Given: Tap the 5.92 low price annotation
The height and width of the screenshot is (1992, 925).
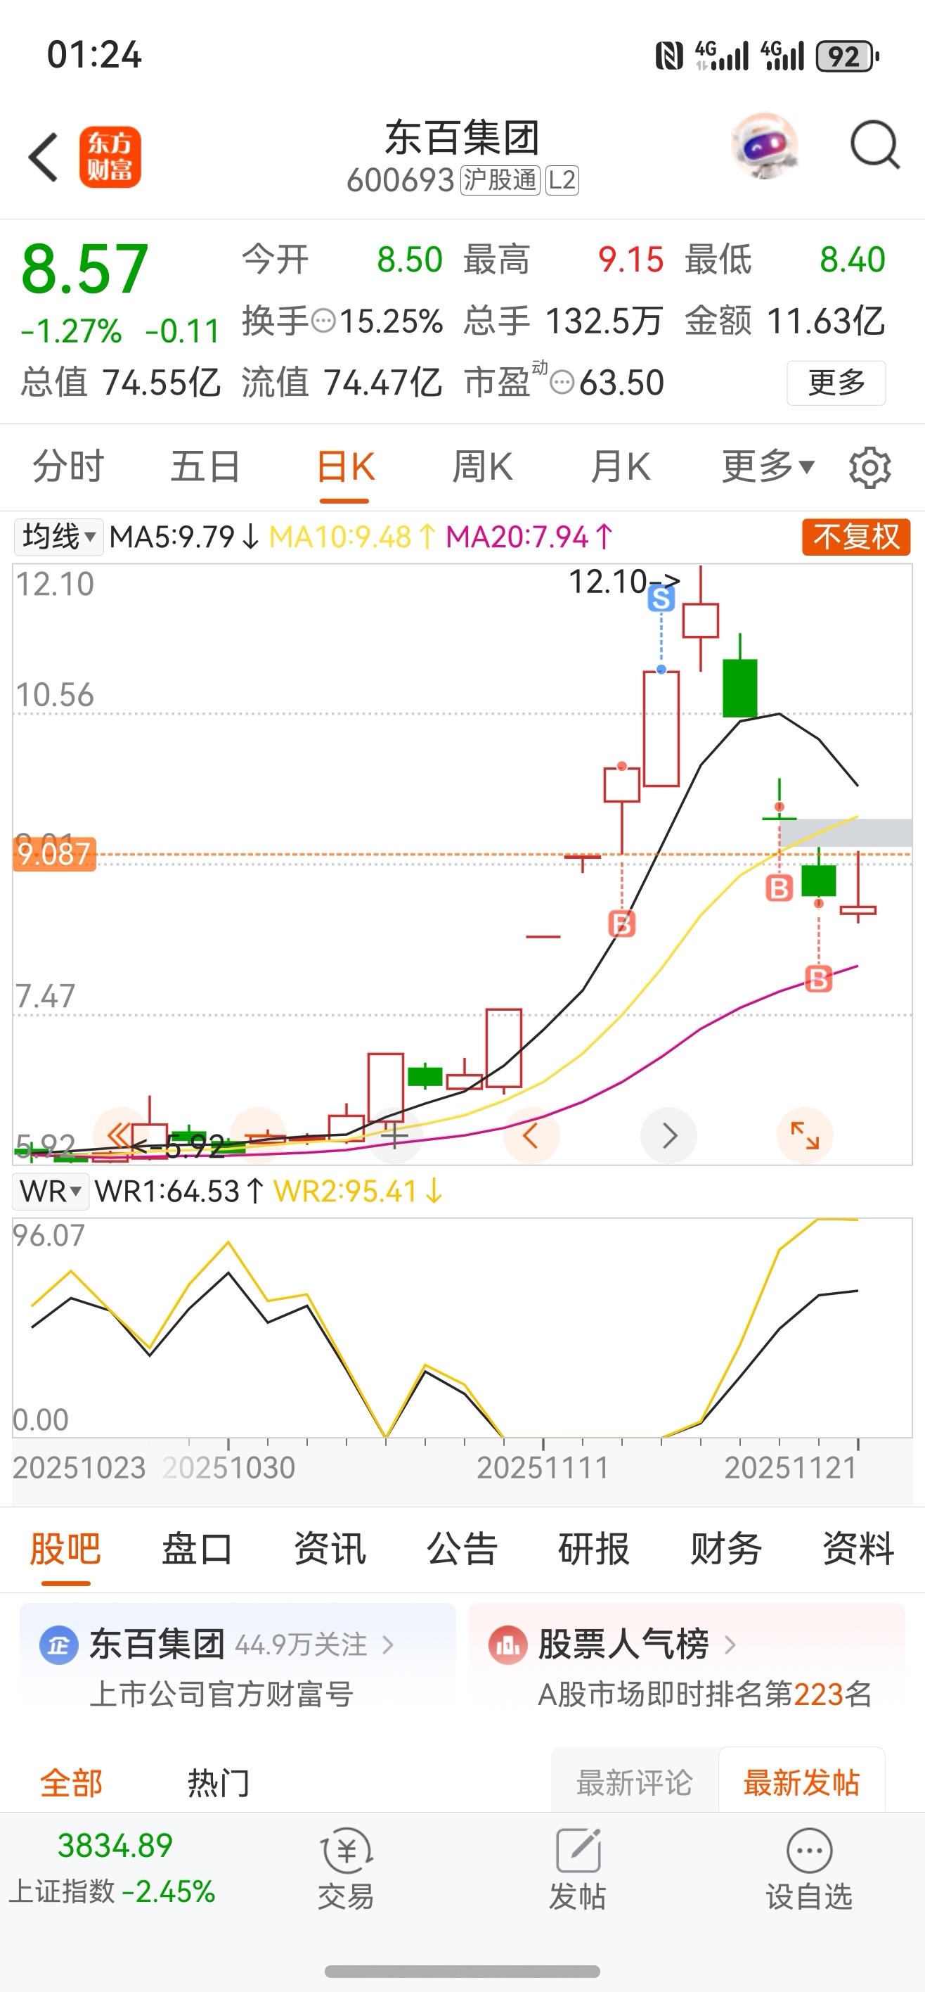Looking at the screenshot, I should click(x=179, y=1146).
